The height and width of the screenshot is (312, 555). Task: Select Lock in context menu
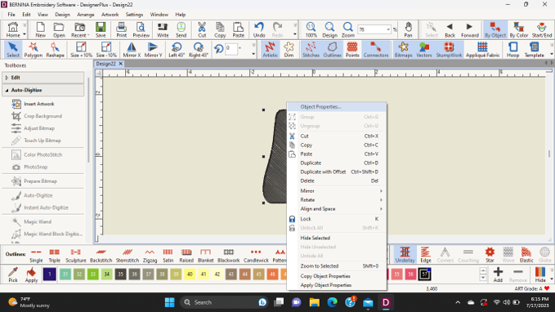pyautogui.click(x=336, y=219)
